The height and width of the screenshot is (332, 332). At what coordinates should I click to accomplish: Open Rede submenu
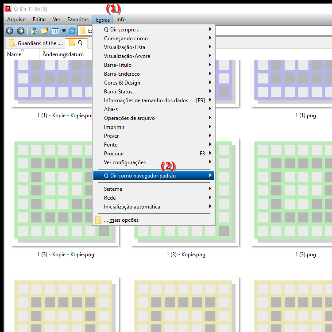[x=154, y=198]
